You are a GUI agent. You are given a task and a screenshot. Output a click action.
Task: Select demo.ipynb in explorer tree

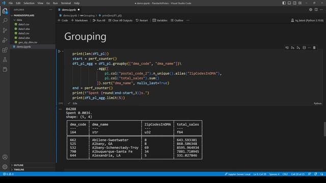click(23, 47)
